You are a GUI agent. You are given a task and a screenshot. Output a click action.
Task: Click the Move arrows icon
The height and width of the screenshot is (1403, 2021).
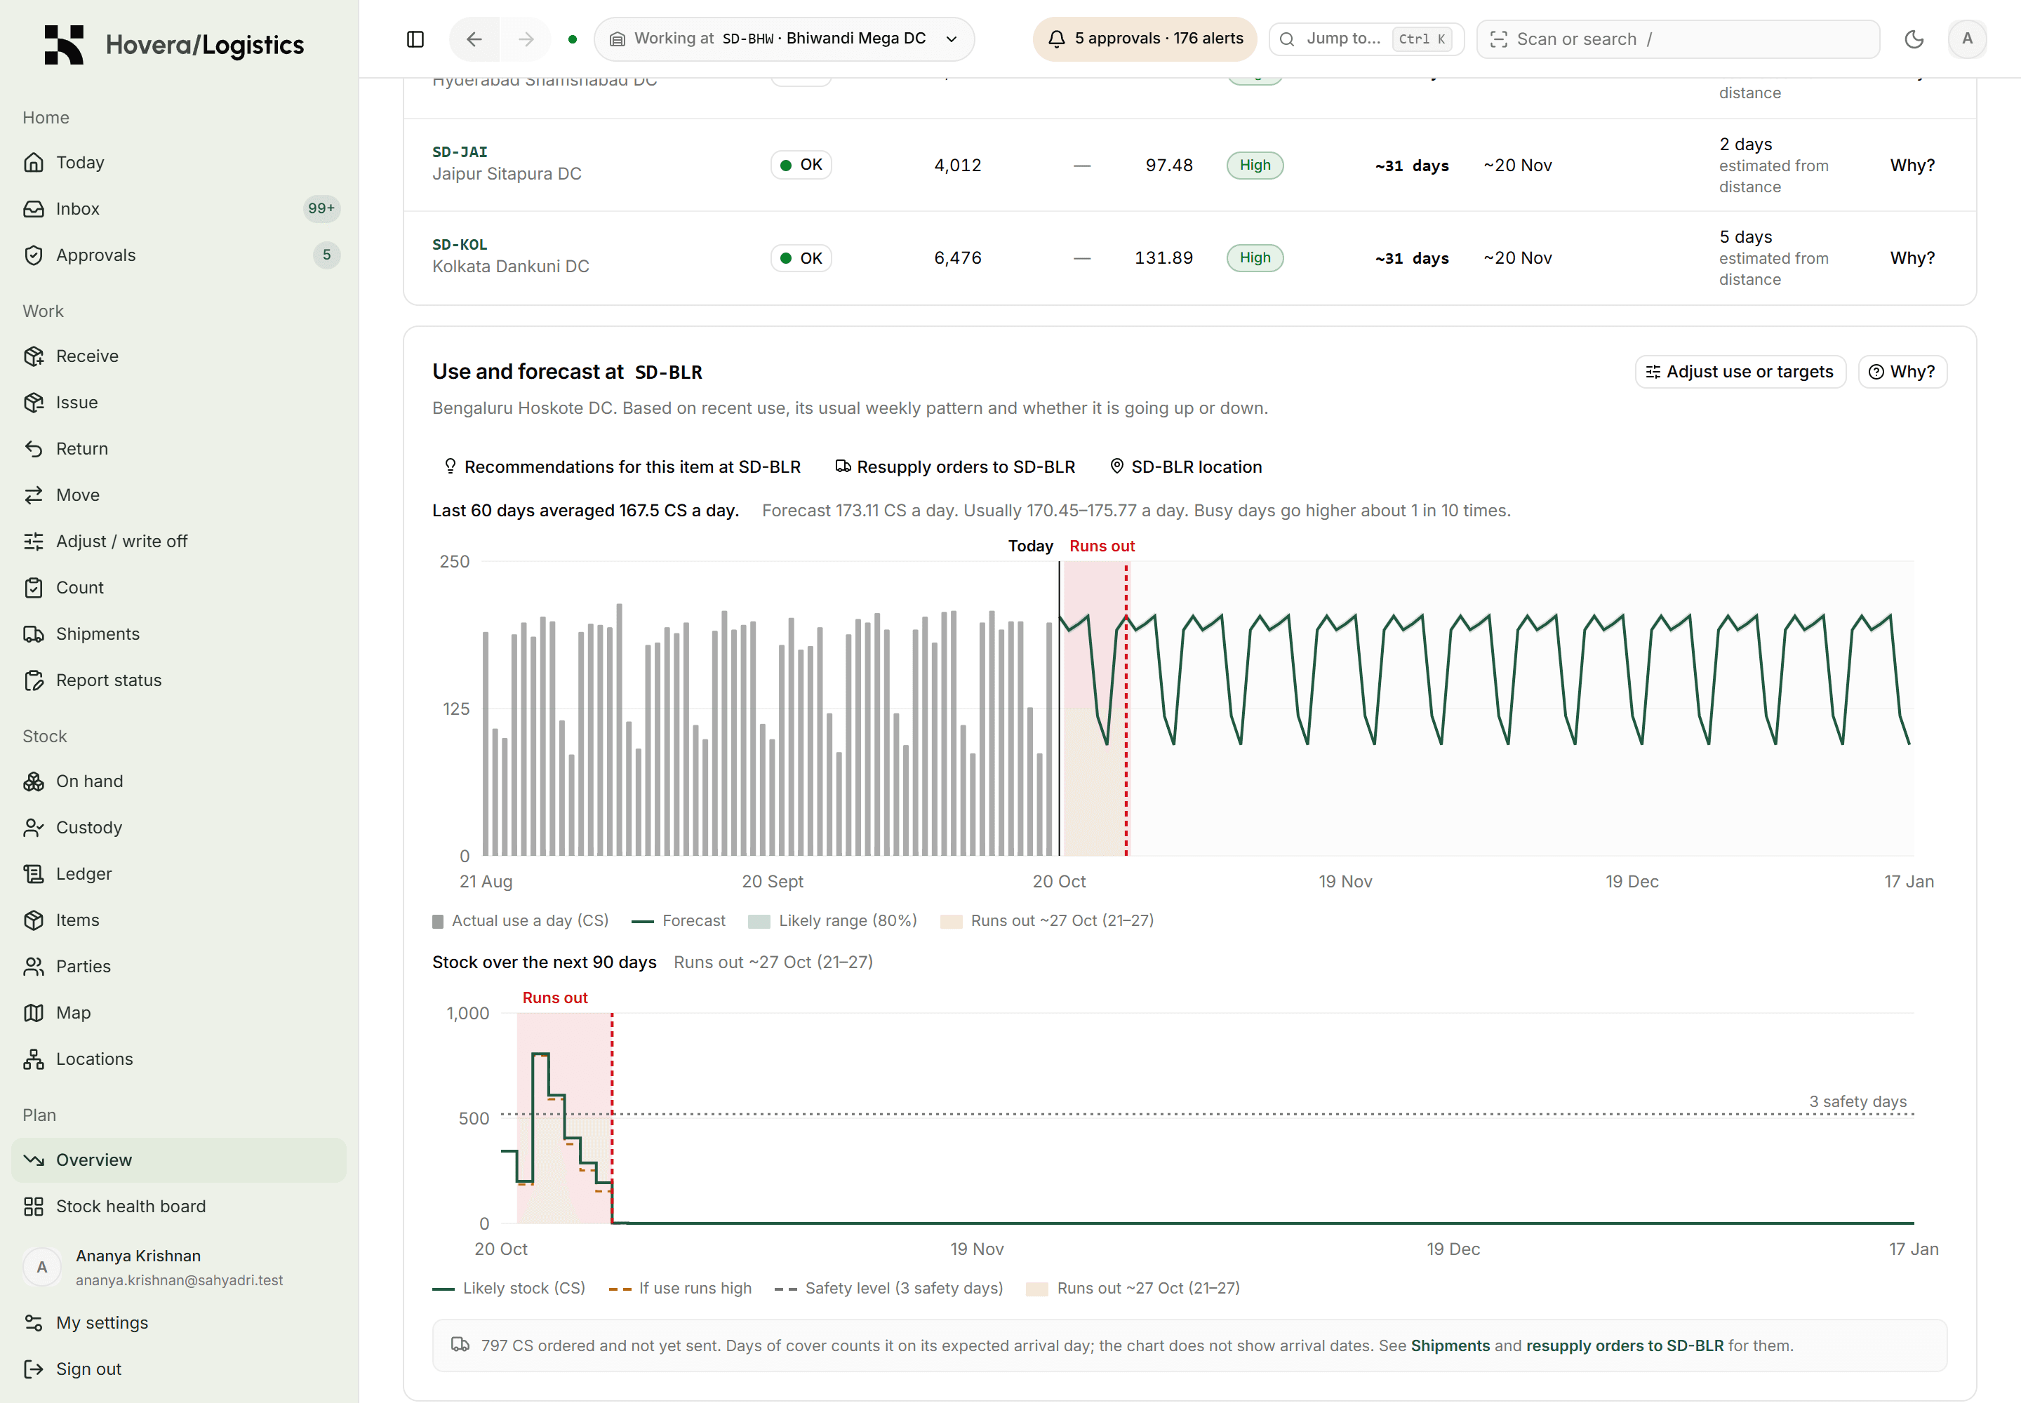pyautogui.click(x=34, y=495)
